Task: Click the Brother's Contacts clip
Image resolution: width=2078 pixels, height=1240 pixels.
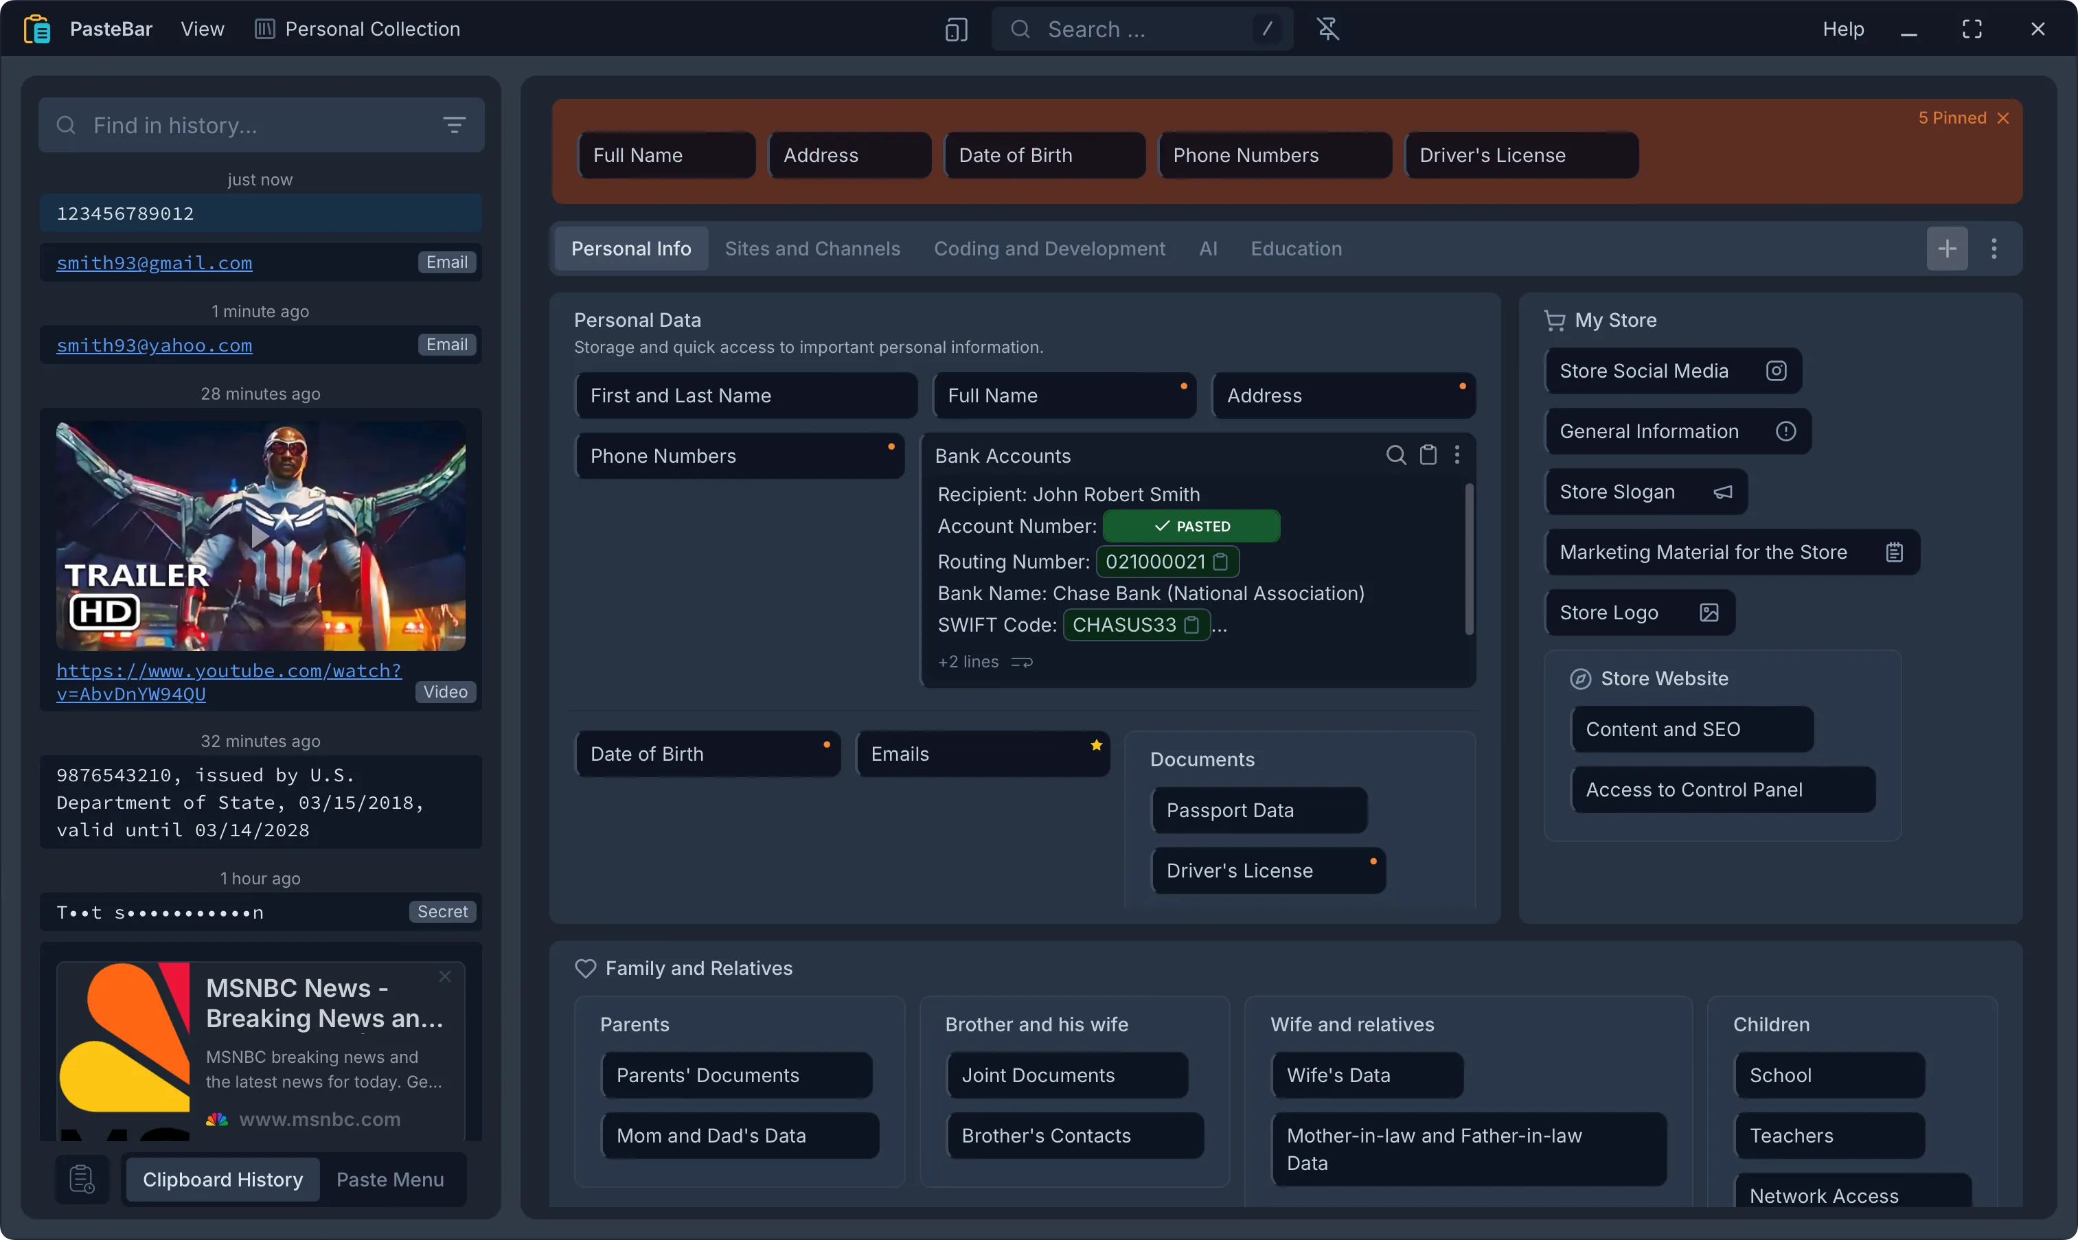Action: 1075,1136
